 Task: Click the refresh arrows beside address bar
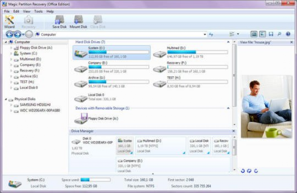(x=211, y=34)
